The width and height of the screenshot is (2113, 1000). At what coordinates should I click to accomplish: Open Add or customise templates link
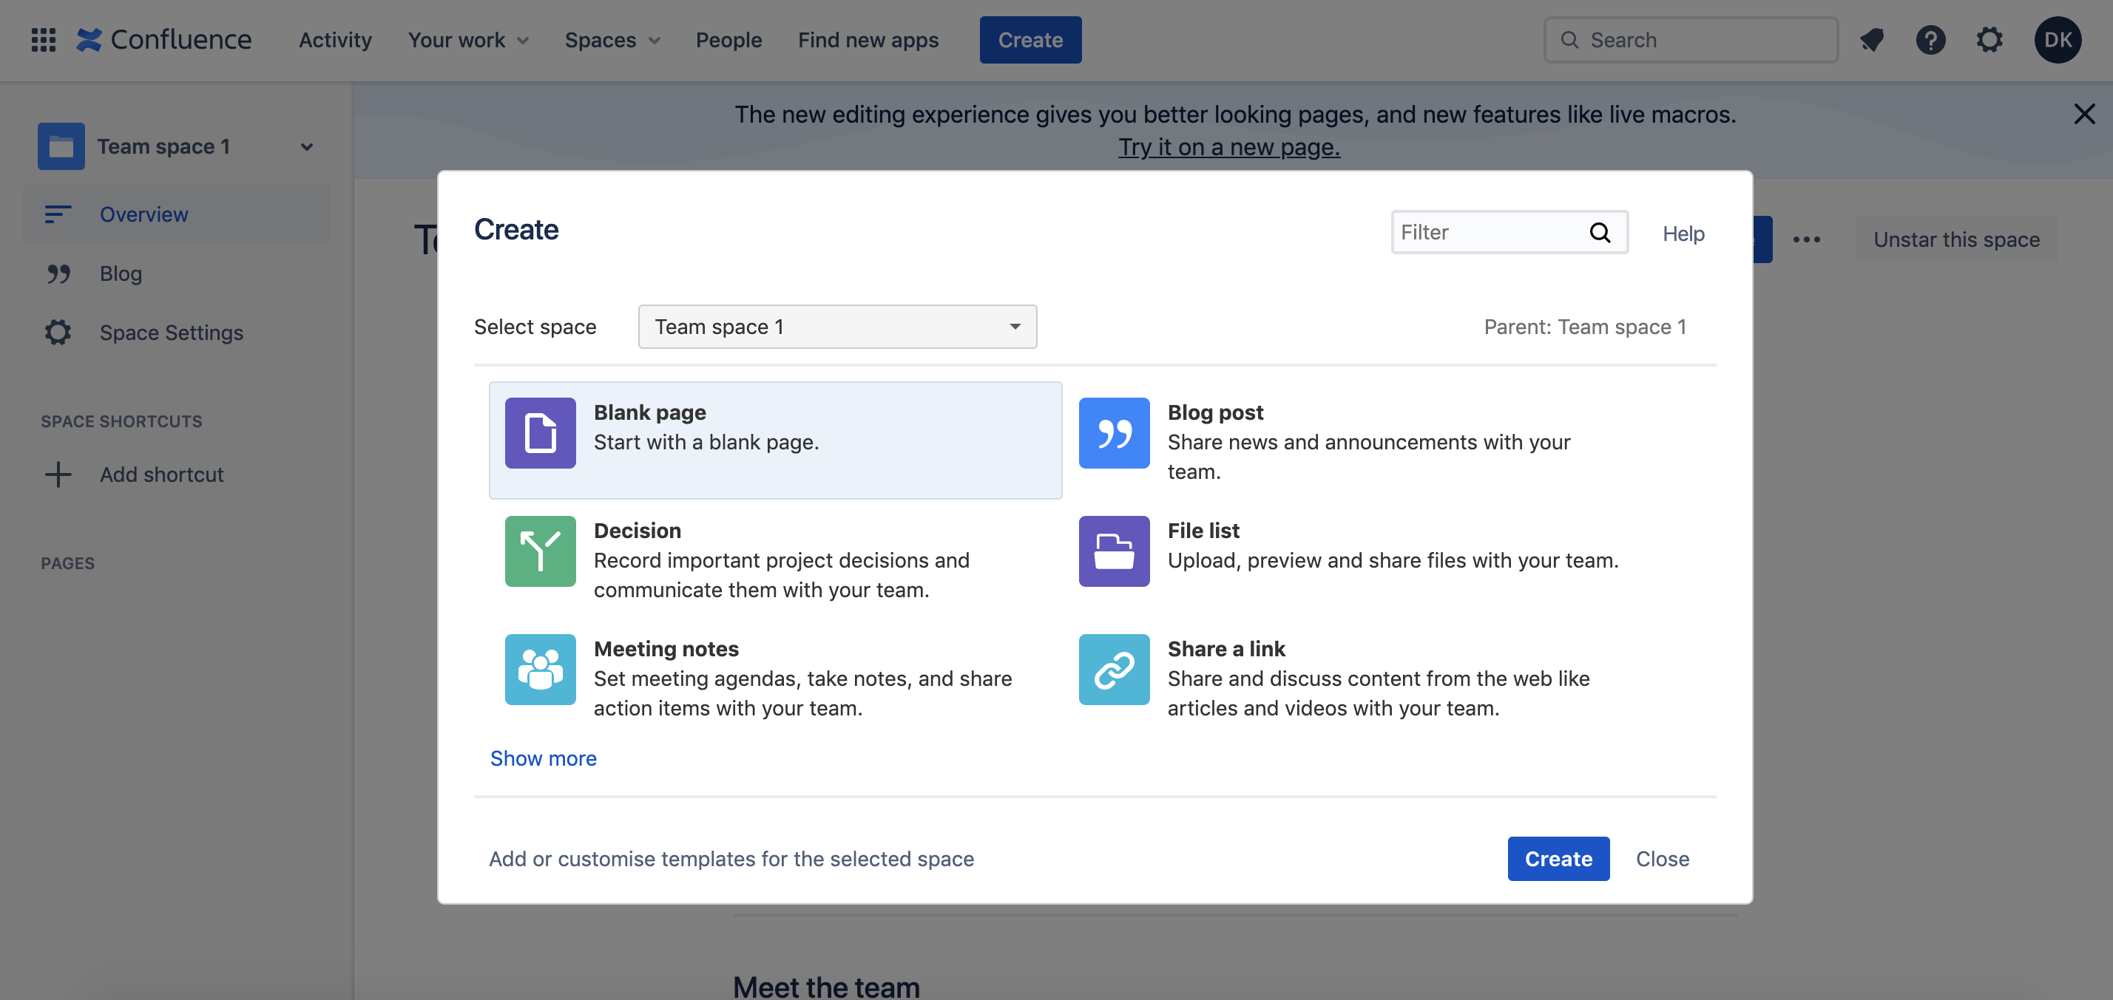pyautogui.click(x=731, y=858)
